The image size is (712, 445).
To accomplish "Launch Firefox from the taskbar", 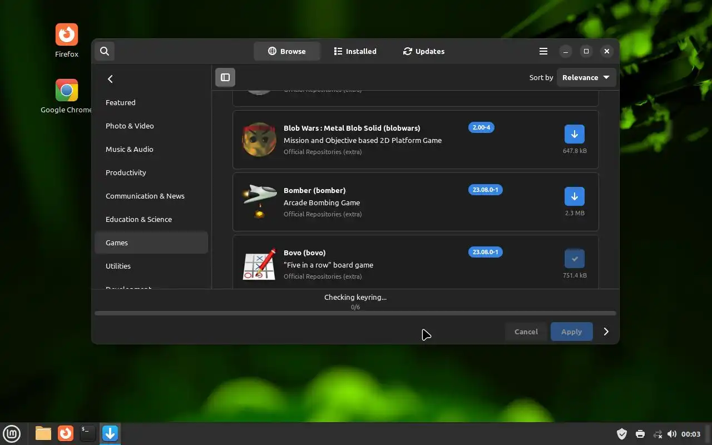I will point(66,433).
